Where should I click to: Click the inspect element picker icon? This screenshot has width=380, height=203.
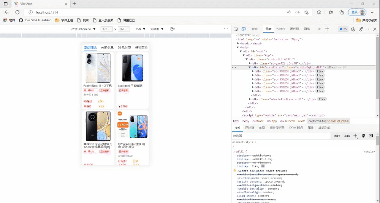(236, 29)
